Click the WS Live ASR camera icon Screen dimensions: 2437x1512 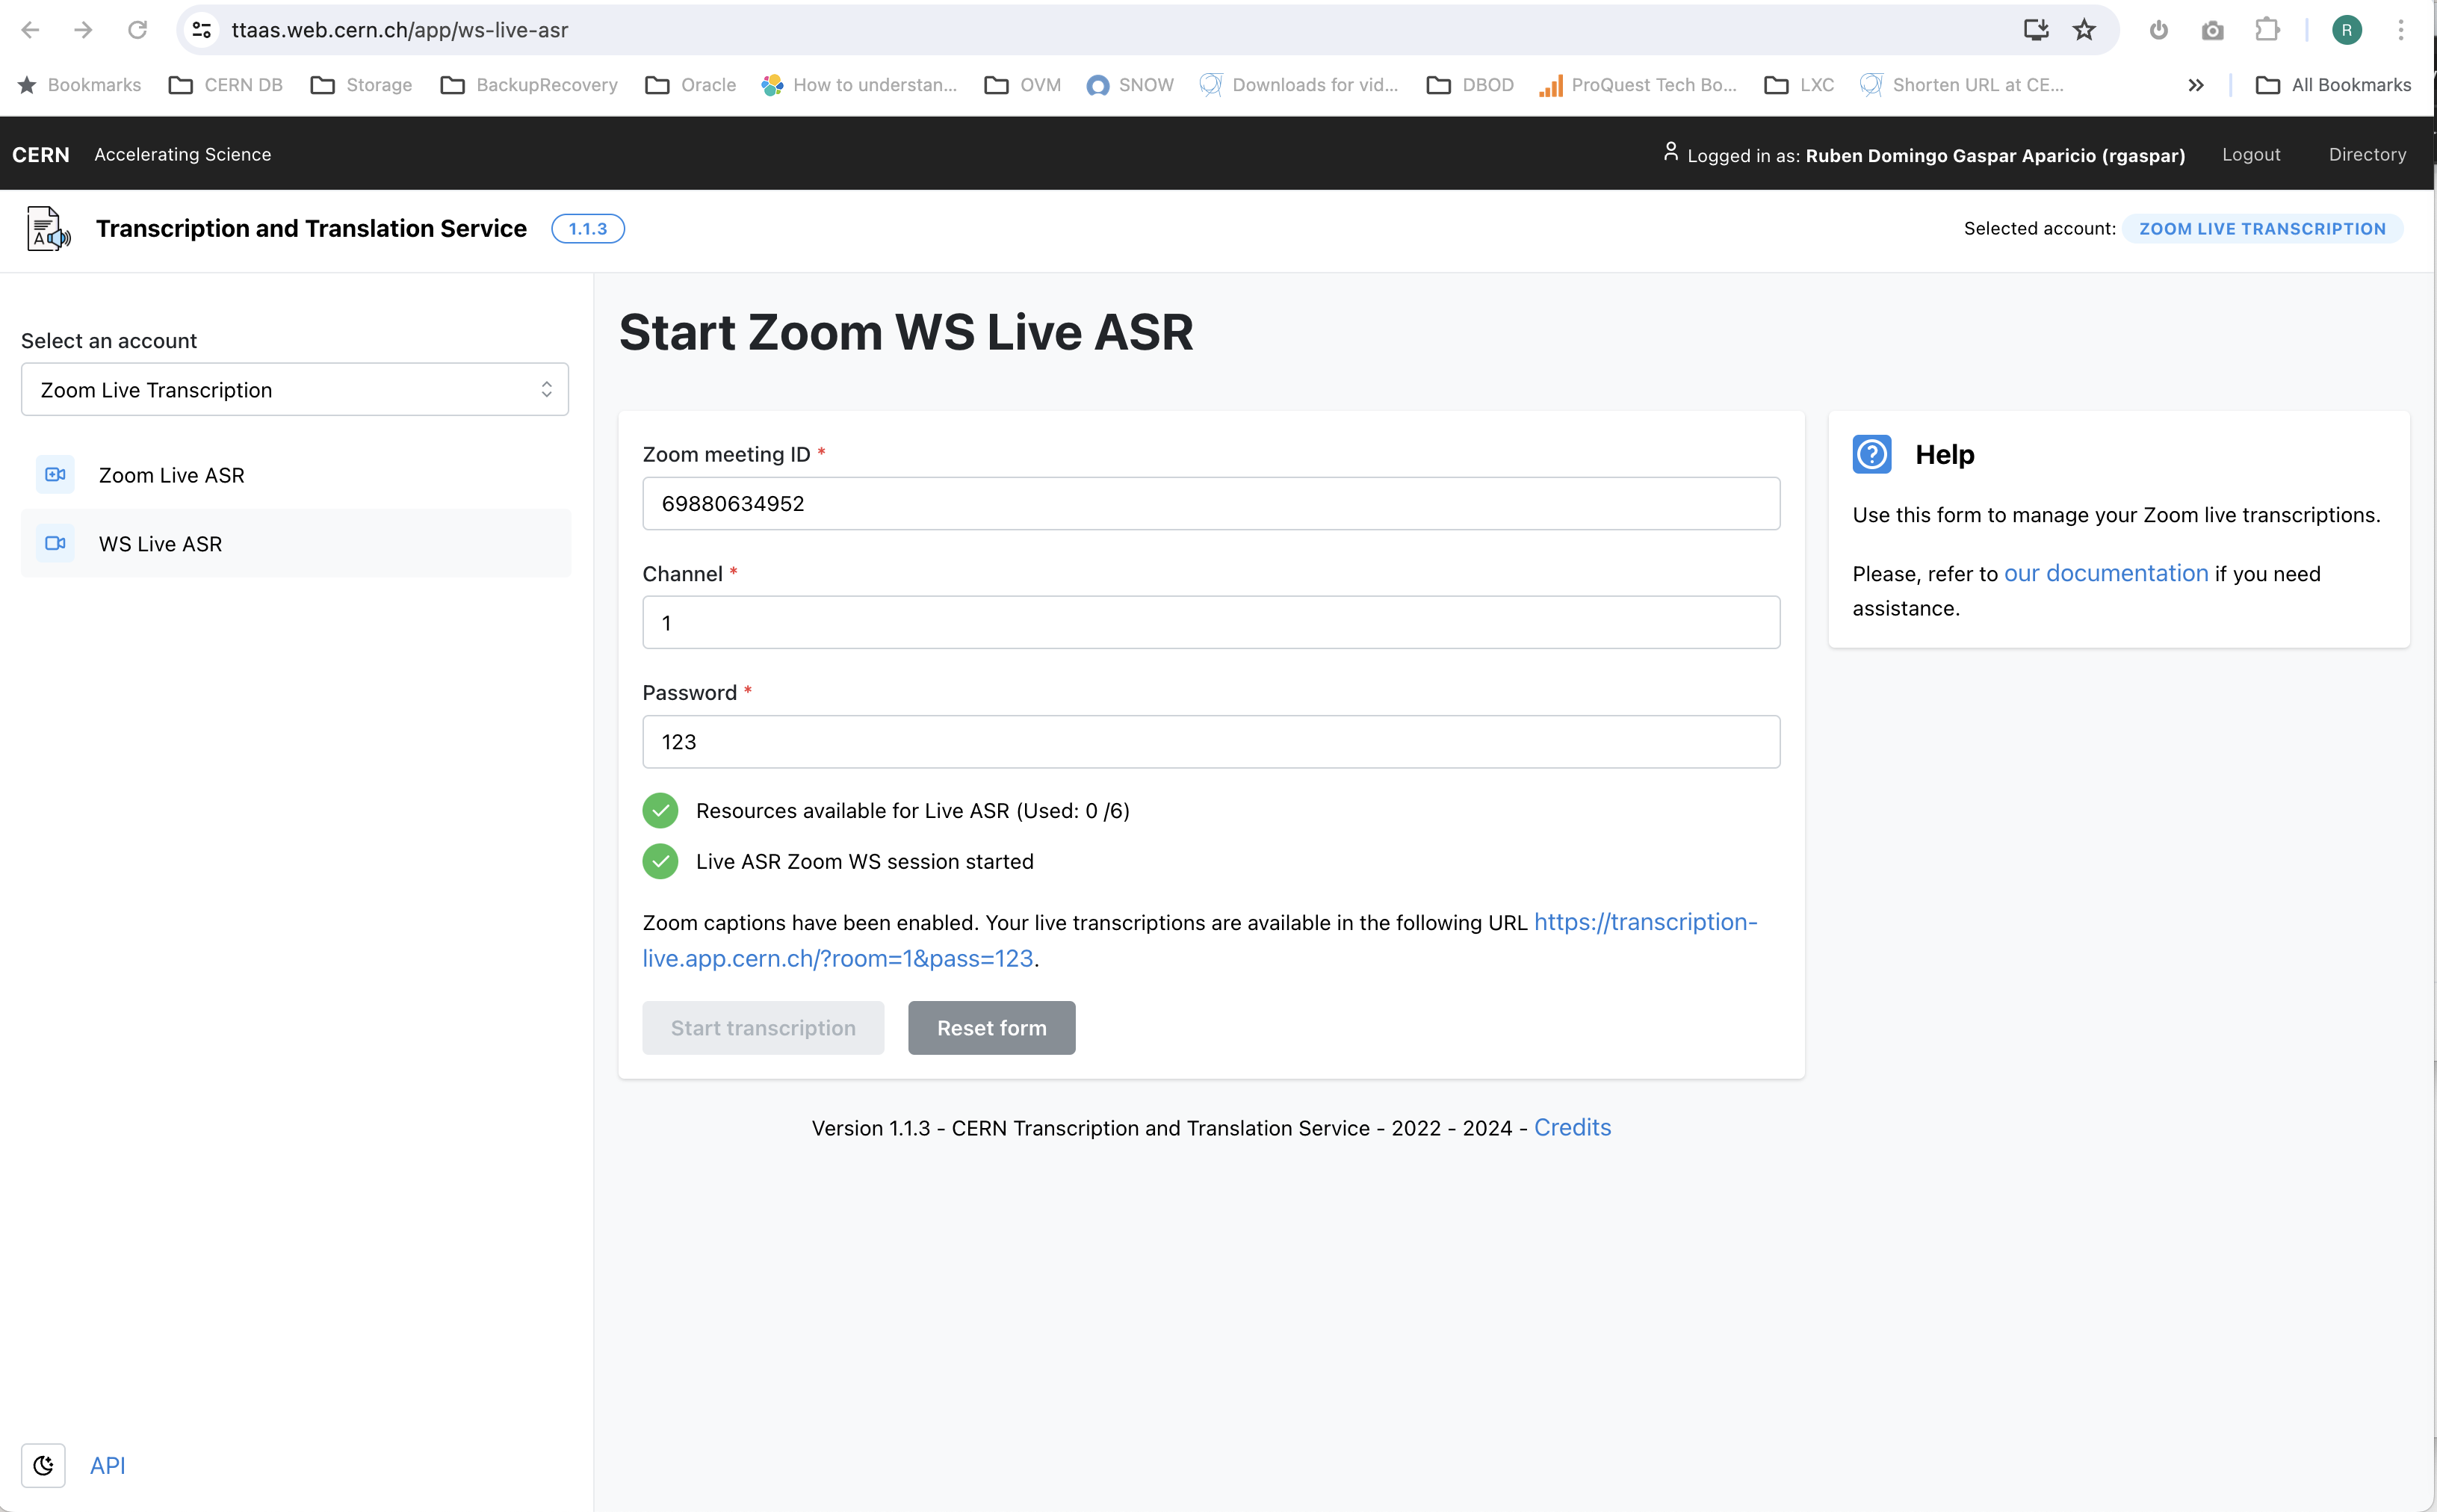pyautogui.click(x=55, y=543)
